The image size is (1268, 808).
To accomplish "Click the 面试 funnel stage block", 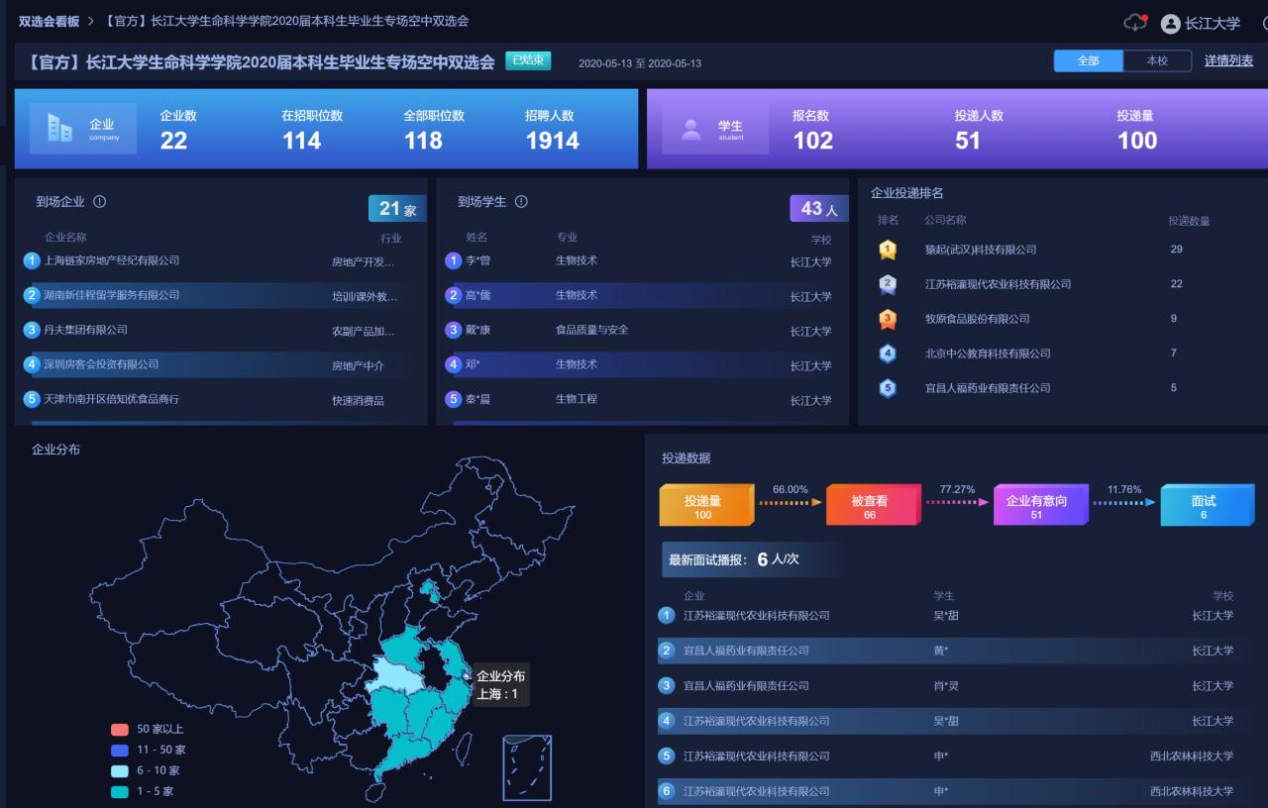I will tap(1204, 506).
